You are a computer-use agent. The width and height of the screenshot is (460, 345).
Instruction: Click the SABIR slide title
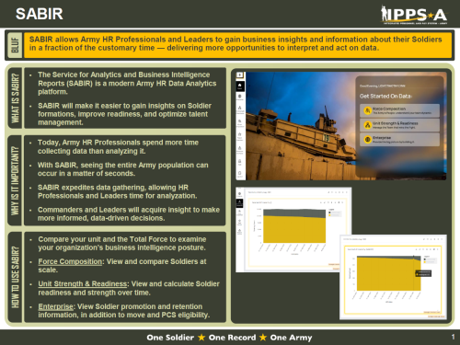pyautogui.click(x=40, y=14)
